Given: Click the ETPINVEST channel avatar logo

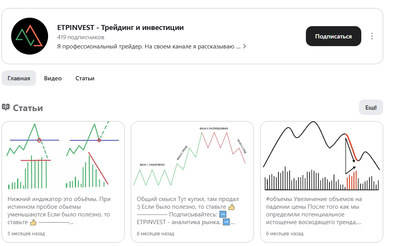Looking at the screenshot, I should point(29,37).
